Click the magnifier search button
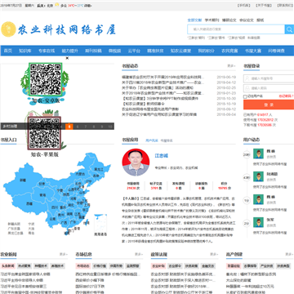Image resolution: width=294 pixels, height=294 pixels. (289, 29)
